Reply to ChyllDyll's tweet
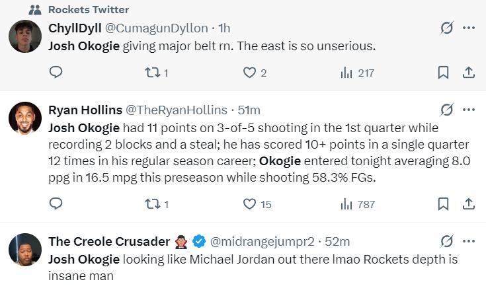Screen dimensions: 486x290 pyautogui.click(x=56, y=72)
